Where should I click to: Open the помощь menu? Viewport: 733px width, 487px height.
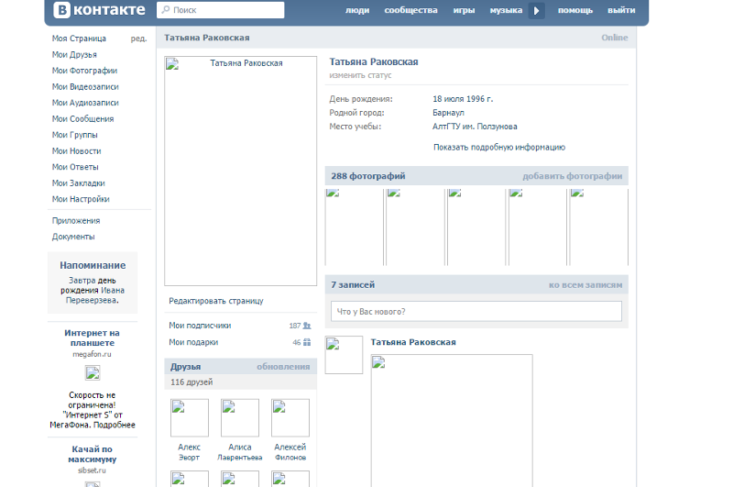[x=575, y=10]
